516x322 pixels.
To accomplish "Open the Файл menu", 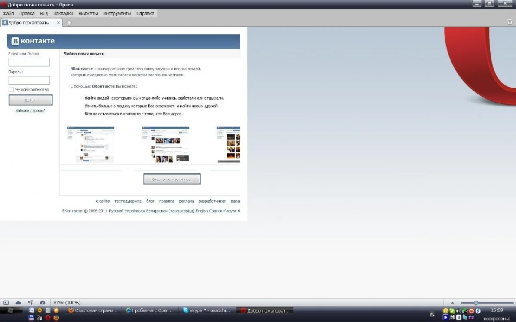I will pyautogui.click(x=8, y=13).
